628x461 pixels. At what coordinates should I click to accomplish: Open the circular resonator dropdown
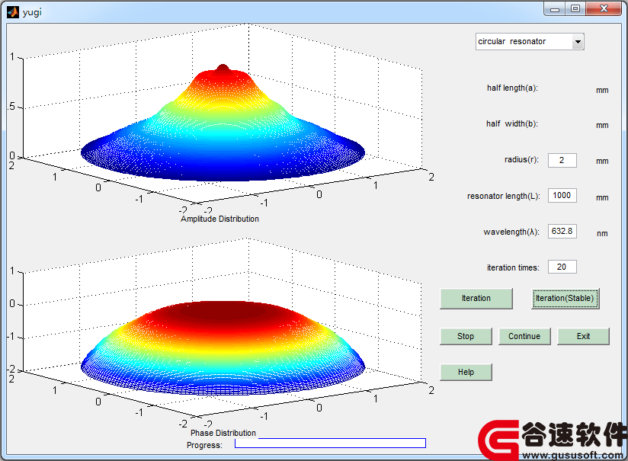(x=530, y=42)
